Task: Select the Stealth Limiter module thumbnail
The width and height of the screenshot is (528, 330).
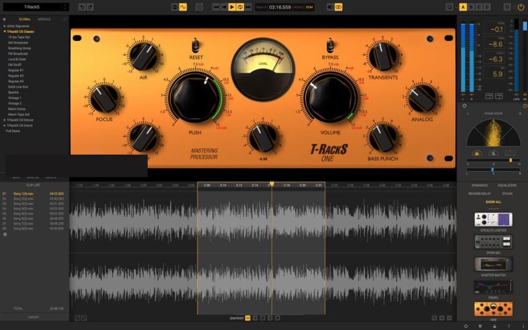Action: pyautogui.click(x=493, y=219)
